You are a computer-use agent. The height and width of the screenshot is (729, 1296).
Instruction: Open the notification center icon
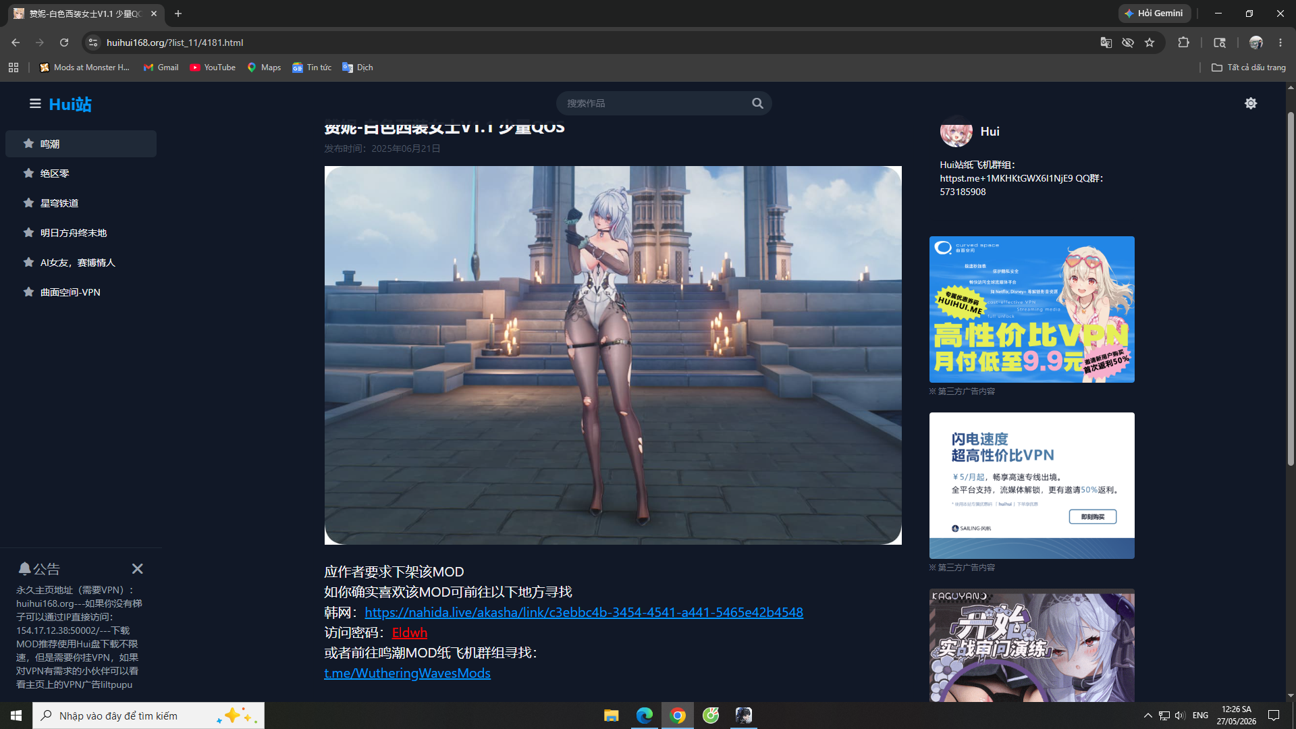1274,715
